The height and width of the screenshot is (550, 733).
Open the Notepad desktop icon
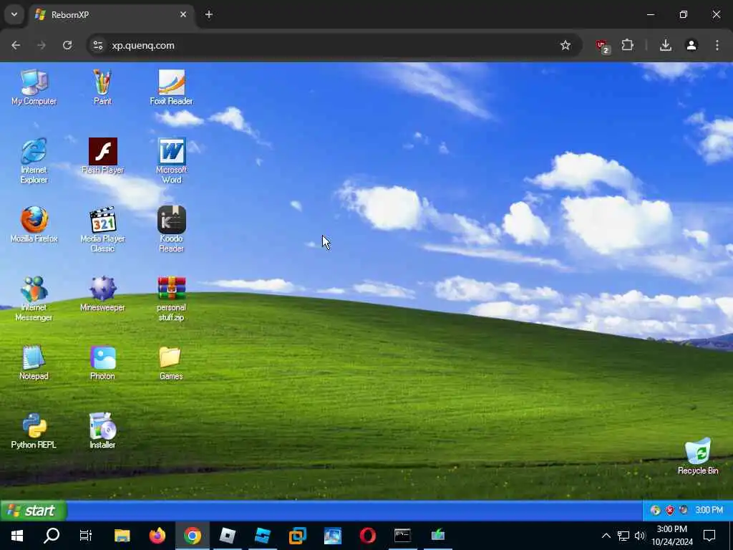(34, 362)
